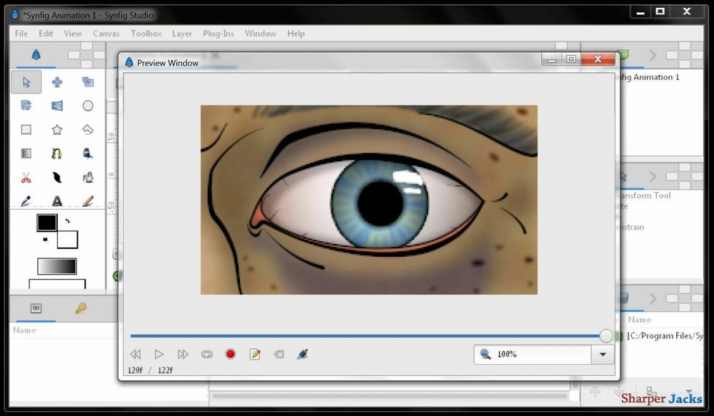Open the Canvas menu
The image size is (714, 416).
106,34
